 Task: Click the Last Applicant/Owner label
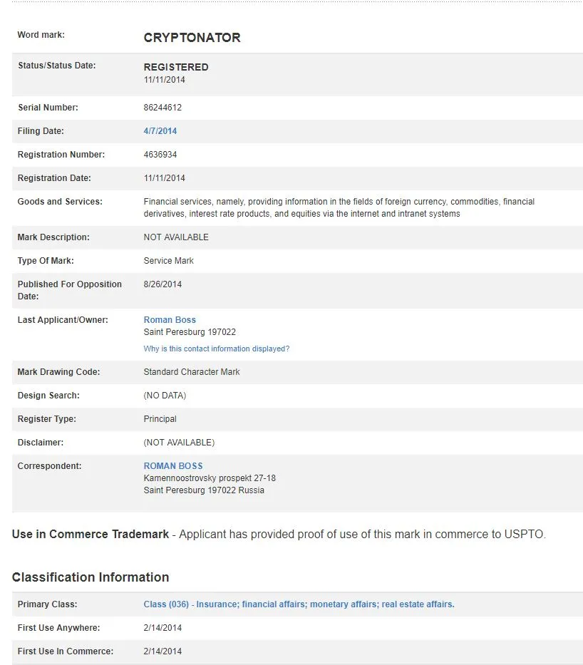click(63, 320)
